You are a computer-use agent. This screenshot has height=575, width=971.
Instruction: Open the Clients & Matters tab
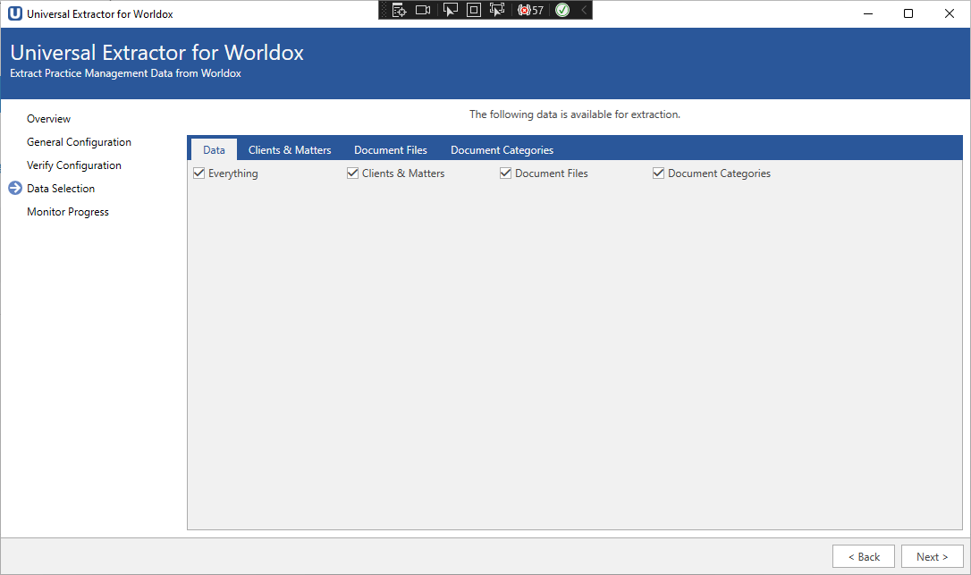click(290, 150)
